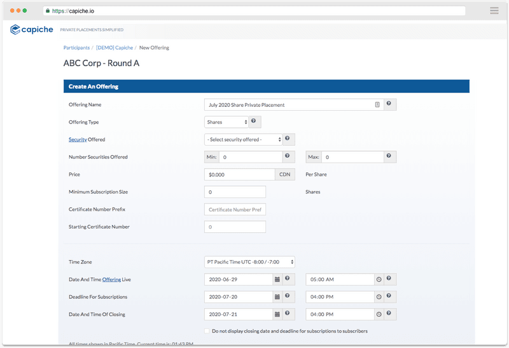Click the Offering Name text field

coord(289,105)
